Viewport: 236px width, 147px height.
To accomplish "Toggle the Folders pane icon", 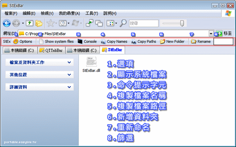I will pos(39,23).
